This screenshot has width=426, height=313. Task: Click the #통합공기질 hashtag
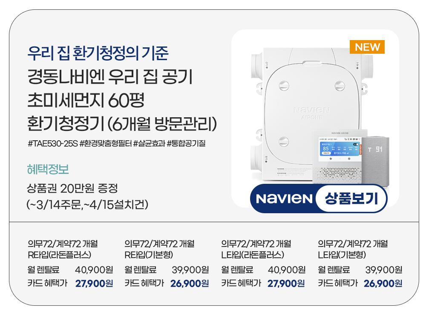tap(186, 143)
